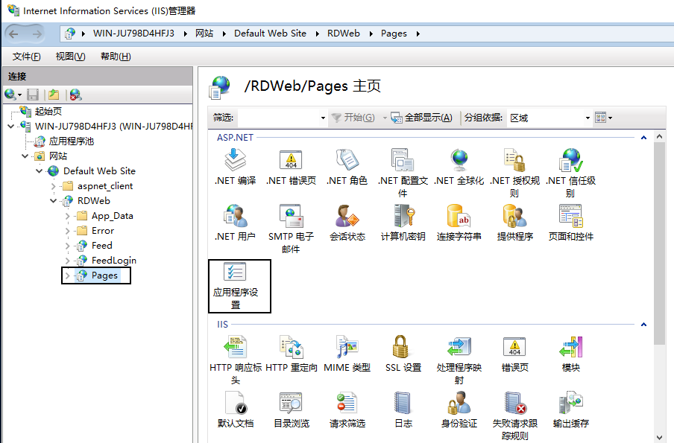This screenshot has width=674, height=443.
Task: Open the HTTP 重定向 feature
Action: (x=291, y=348)
